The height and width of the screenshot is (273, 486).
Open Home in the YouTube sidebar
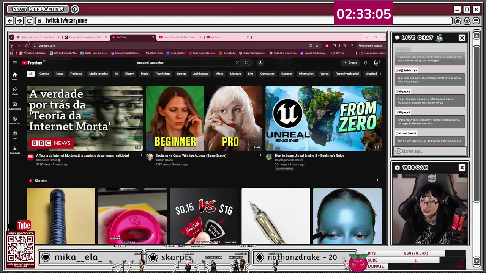pyautogui.click(x=14, y=76)
